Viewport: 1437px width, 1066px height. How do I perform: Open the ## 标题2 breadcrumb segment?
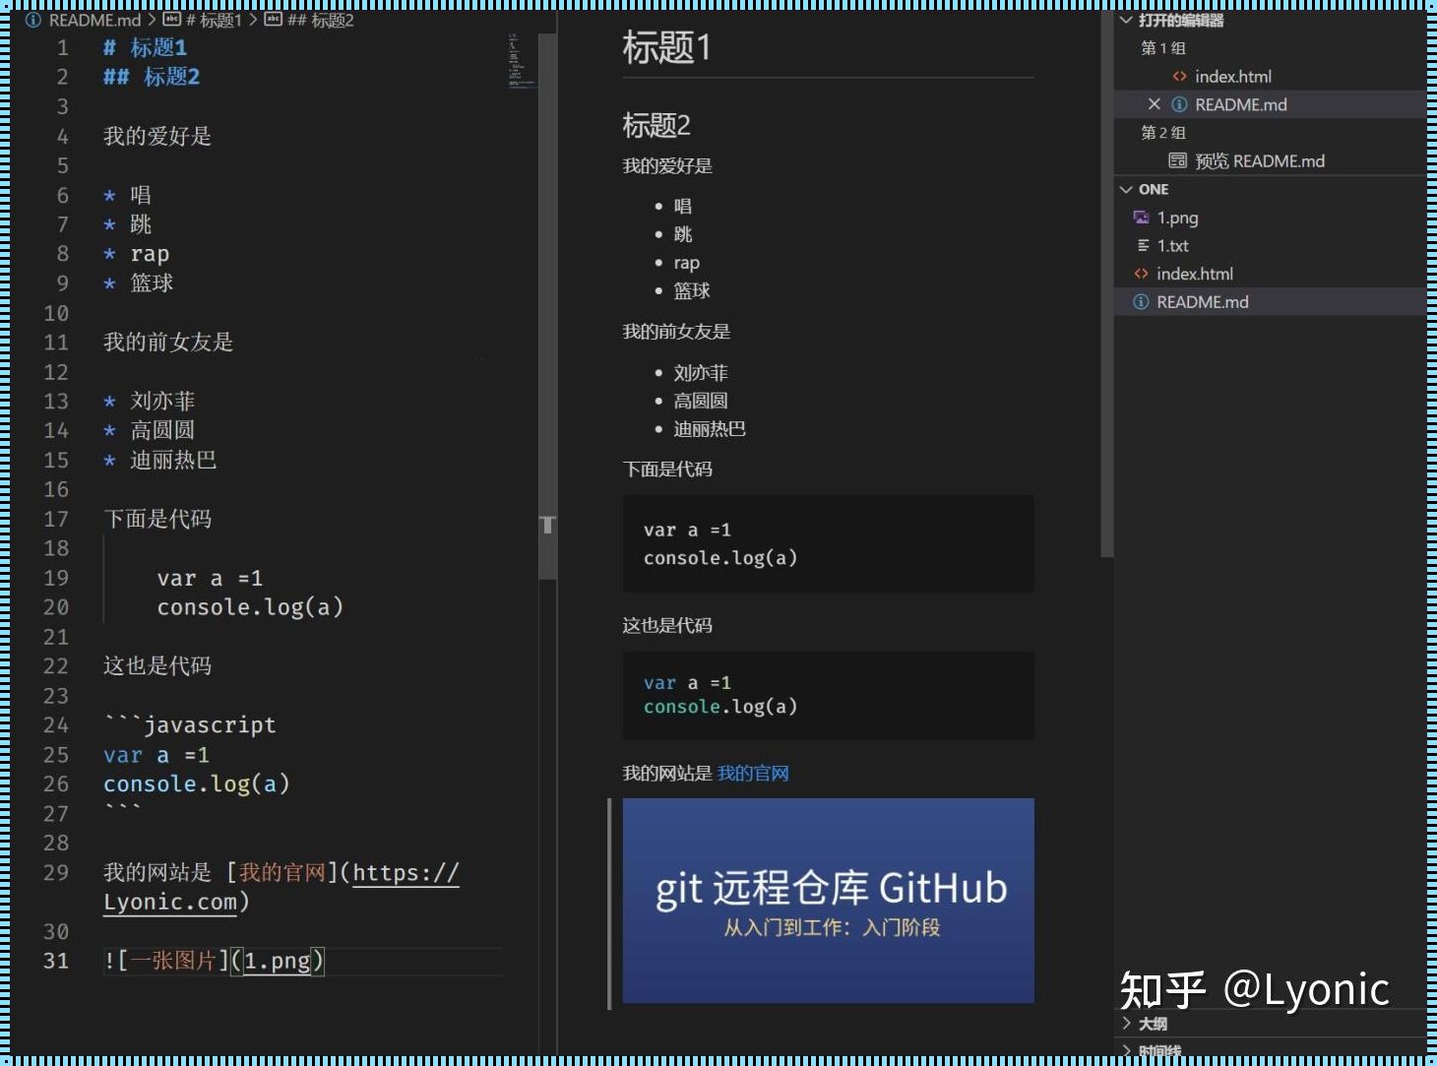point(321,20)
